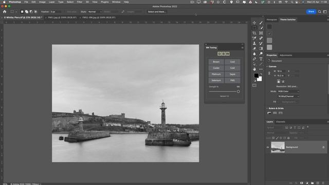Collapse the Canvas section
This screenshot has width=329, height=185.
click(267, 66)
